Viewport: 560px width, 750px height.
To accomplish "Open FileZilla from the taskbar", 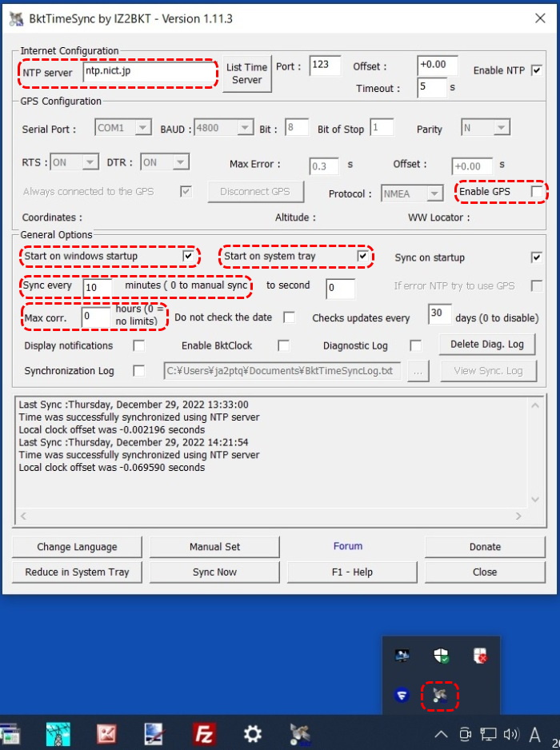I will [204, 734].
